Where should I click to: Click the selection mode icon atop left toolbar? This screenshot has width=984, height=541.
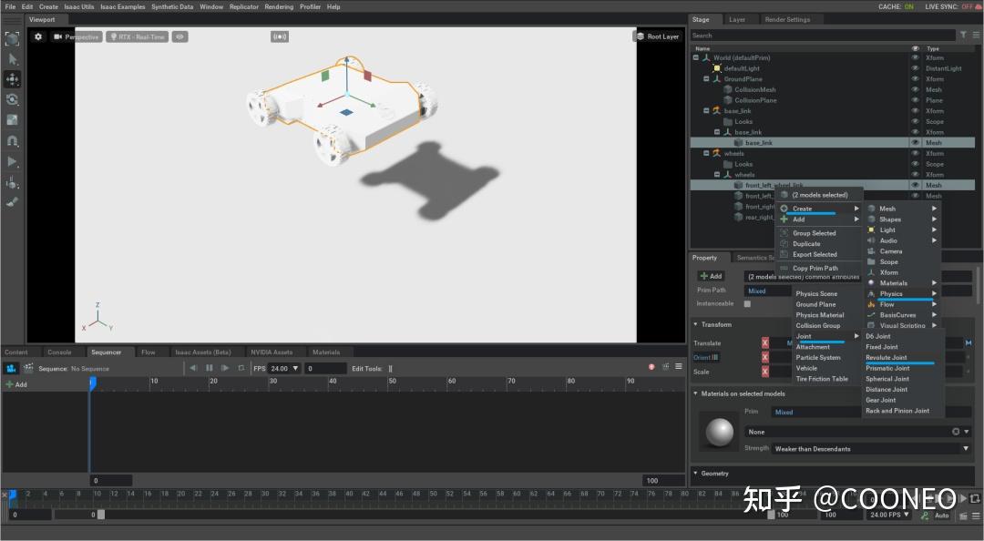pyautogui.click(x=13, y=38)
